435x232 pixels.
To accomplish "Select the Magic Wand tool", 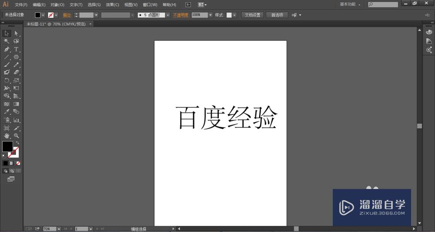I will click(7, 41).
